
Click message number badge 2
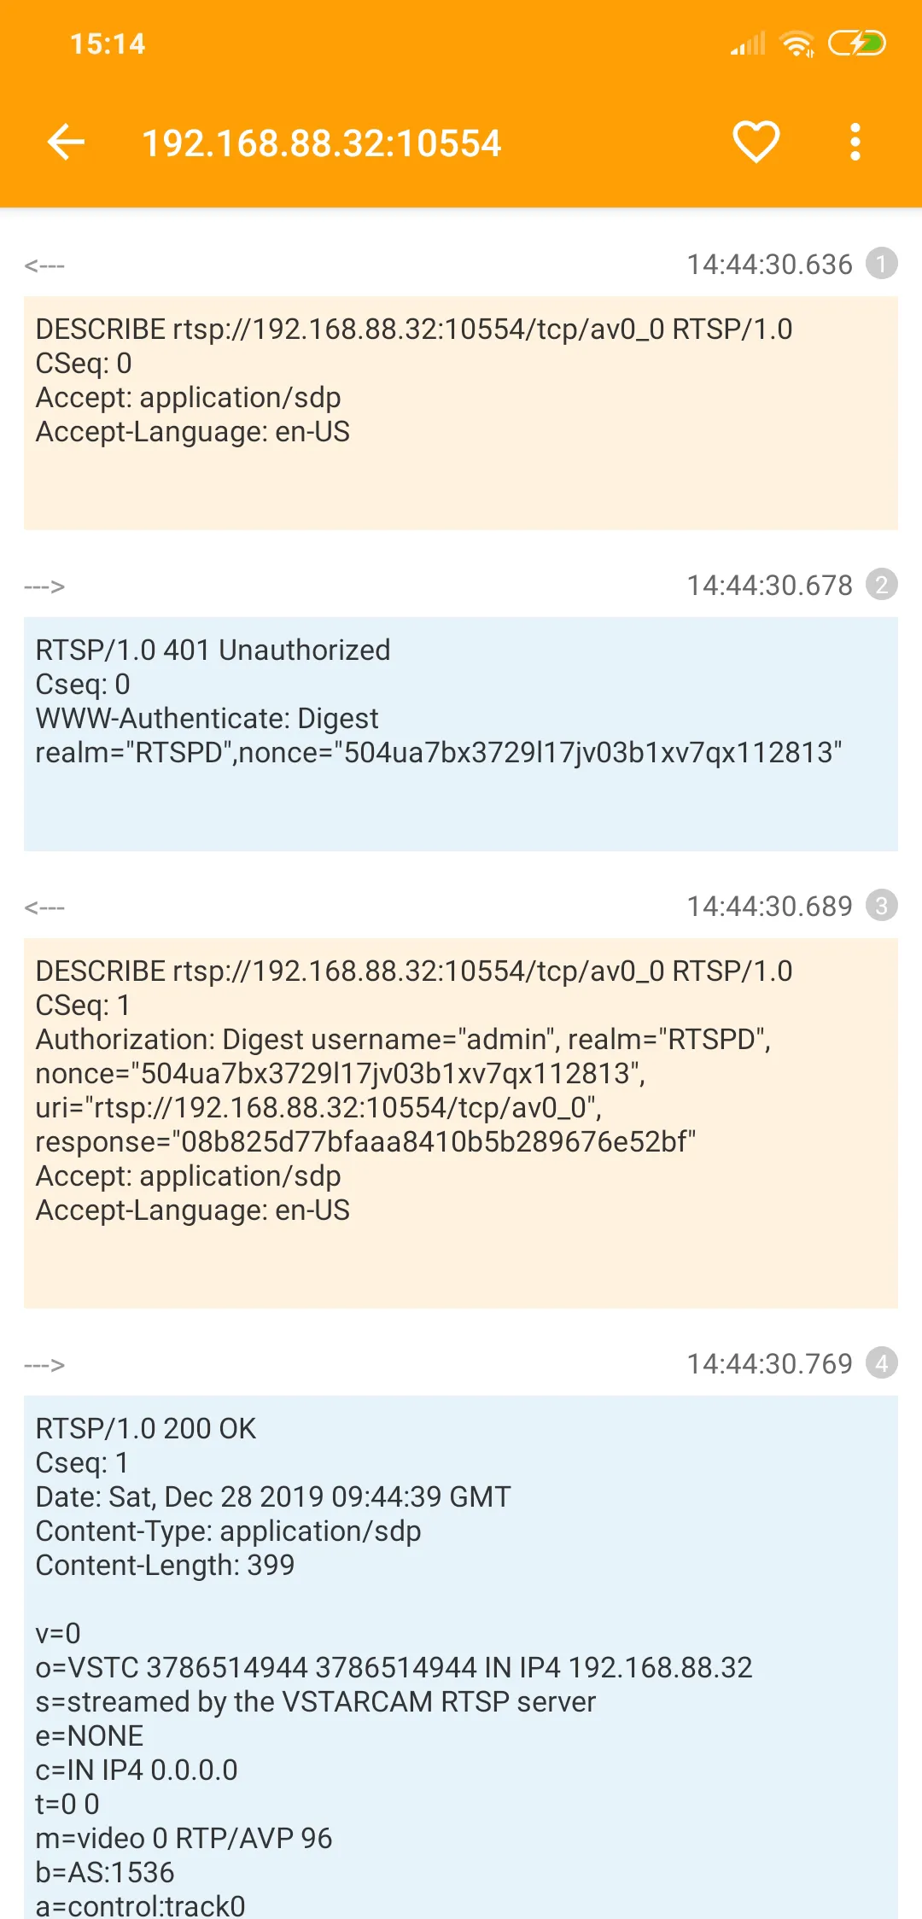[x=882, y=585]
